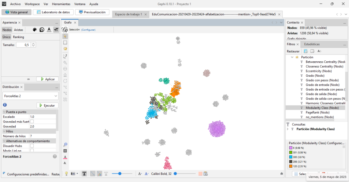
Task: Click the color palette icon in Apariencia
Action: click(34, 30)
